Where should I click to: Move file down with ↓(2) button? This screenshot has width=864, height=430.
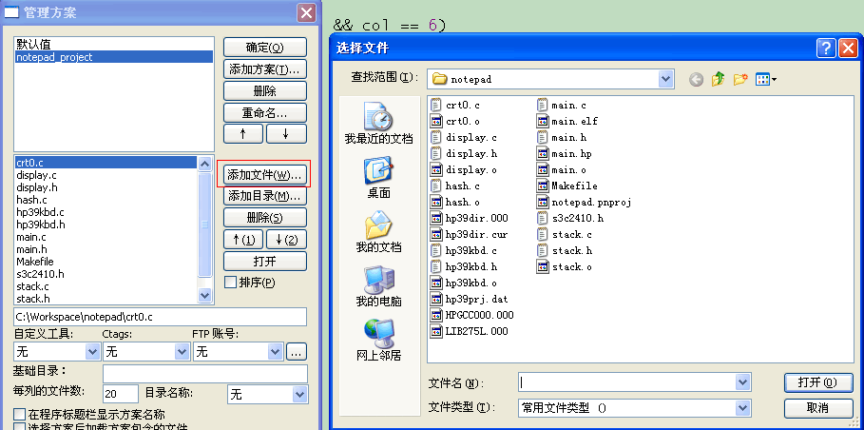pyautogui.click(x=286, y=239)
